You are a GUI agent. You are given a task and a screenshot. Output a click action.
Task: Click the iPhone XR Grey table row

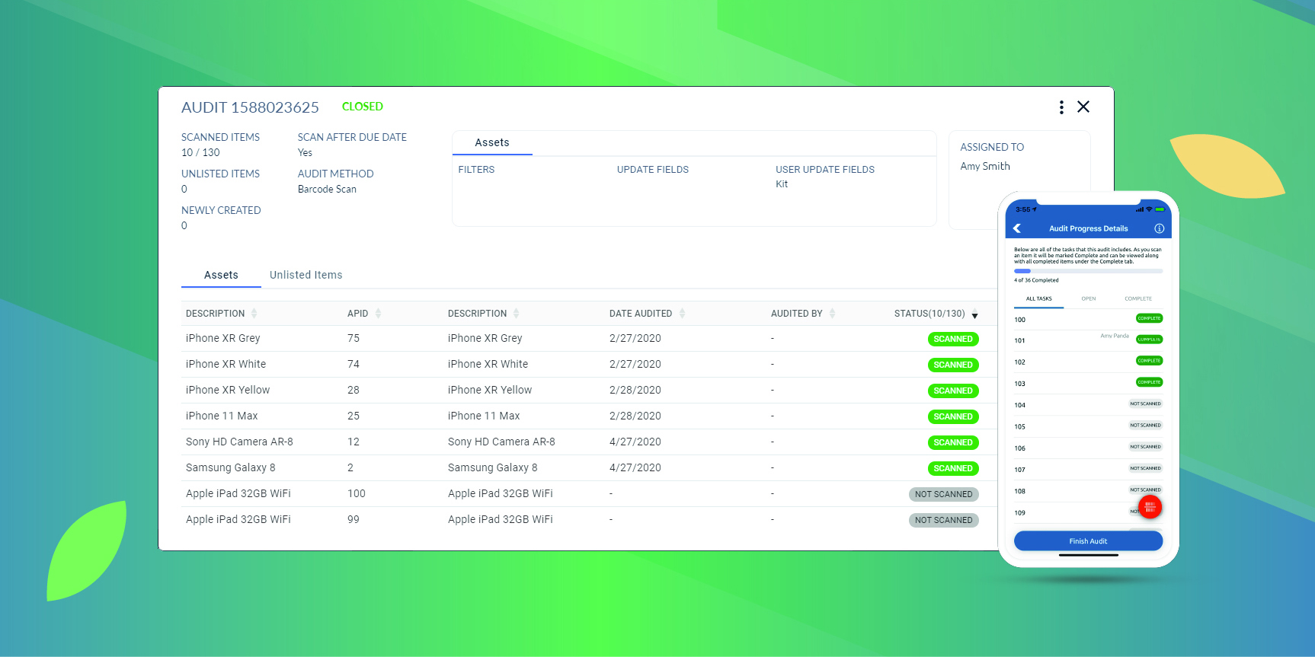point(582,339)
